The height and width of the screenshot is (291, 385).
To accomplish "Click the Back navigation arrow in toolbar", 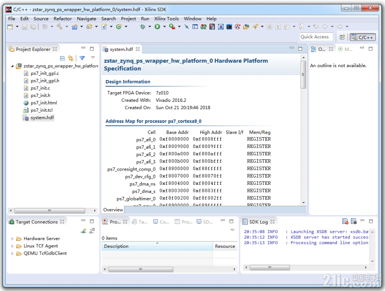I will (x=325, y=26).
